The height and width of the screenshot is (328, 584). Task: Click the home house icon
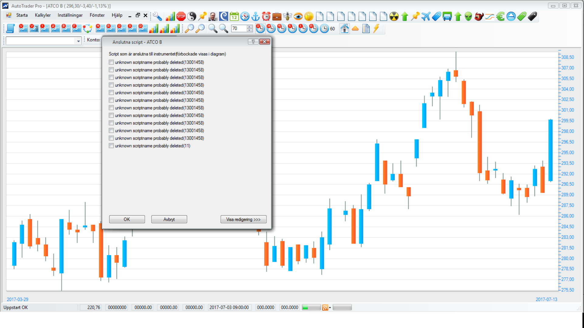point(344,29)
